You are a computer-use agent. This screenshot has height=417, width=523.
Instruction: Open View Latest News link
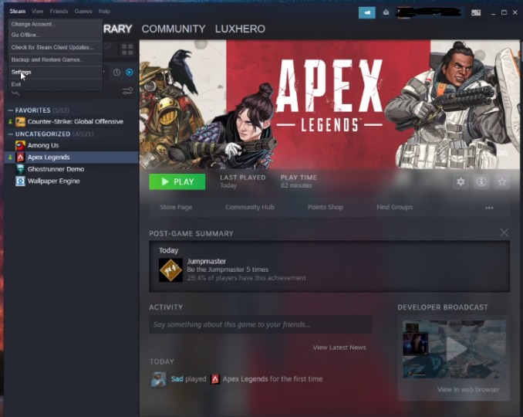[339, 347]
